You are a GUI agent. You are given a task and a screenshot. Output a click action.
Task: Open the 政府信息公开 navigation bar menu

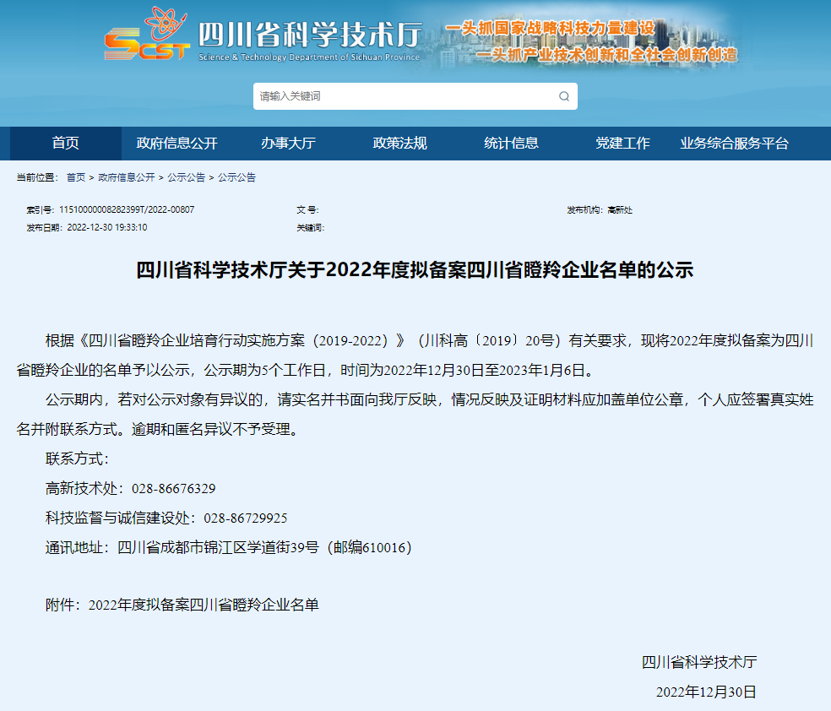point(177,144)
